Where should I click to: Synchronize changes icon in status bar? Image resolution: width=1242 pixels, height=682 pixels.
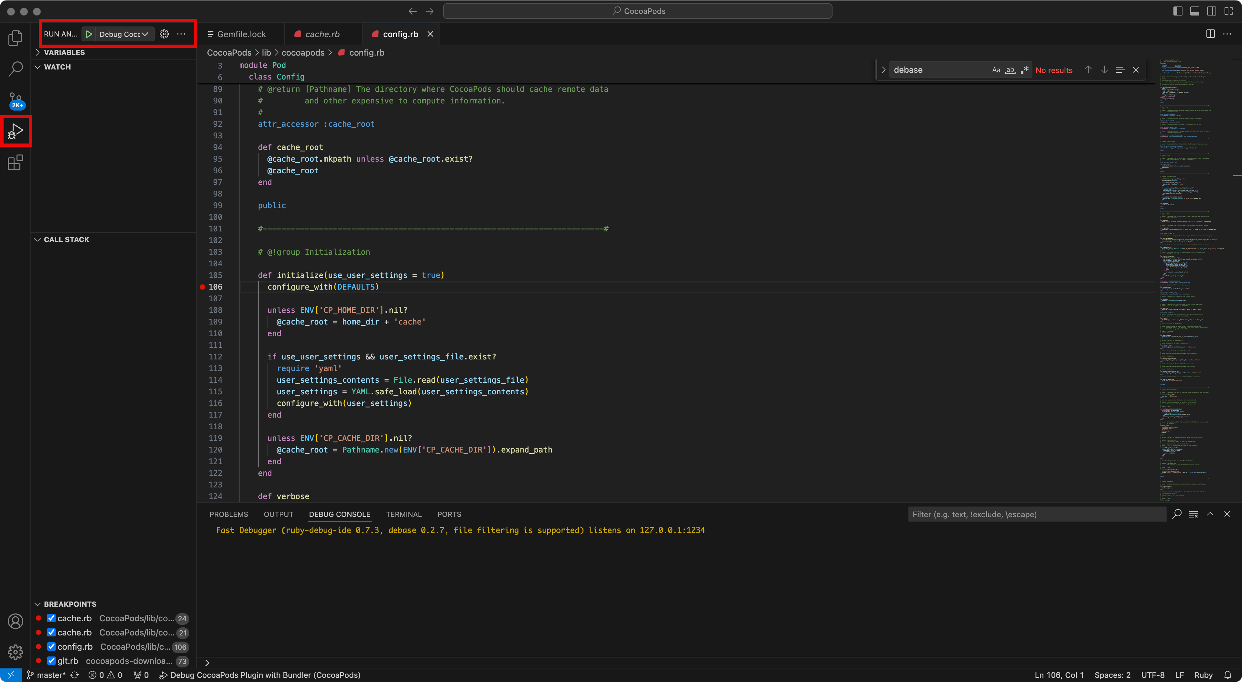(x=74, y=675)
